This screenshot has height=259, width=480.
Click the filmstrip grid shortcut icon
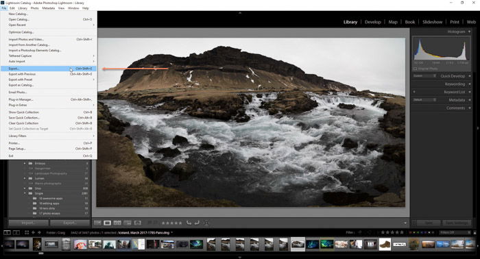[27, 233]
